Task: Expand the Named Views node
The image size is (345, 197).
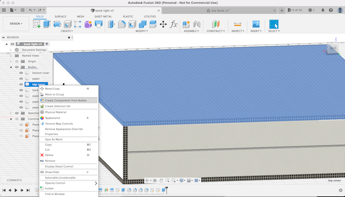Action: click(x=11, y=55)
